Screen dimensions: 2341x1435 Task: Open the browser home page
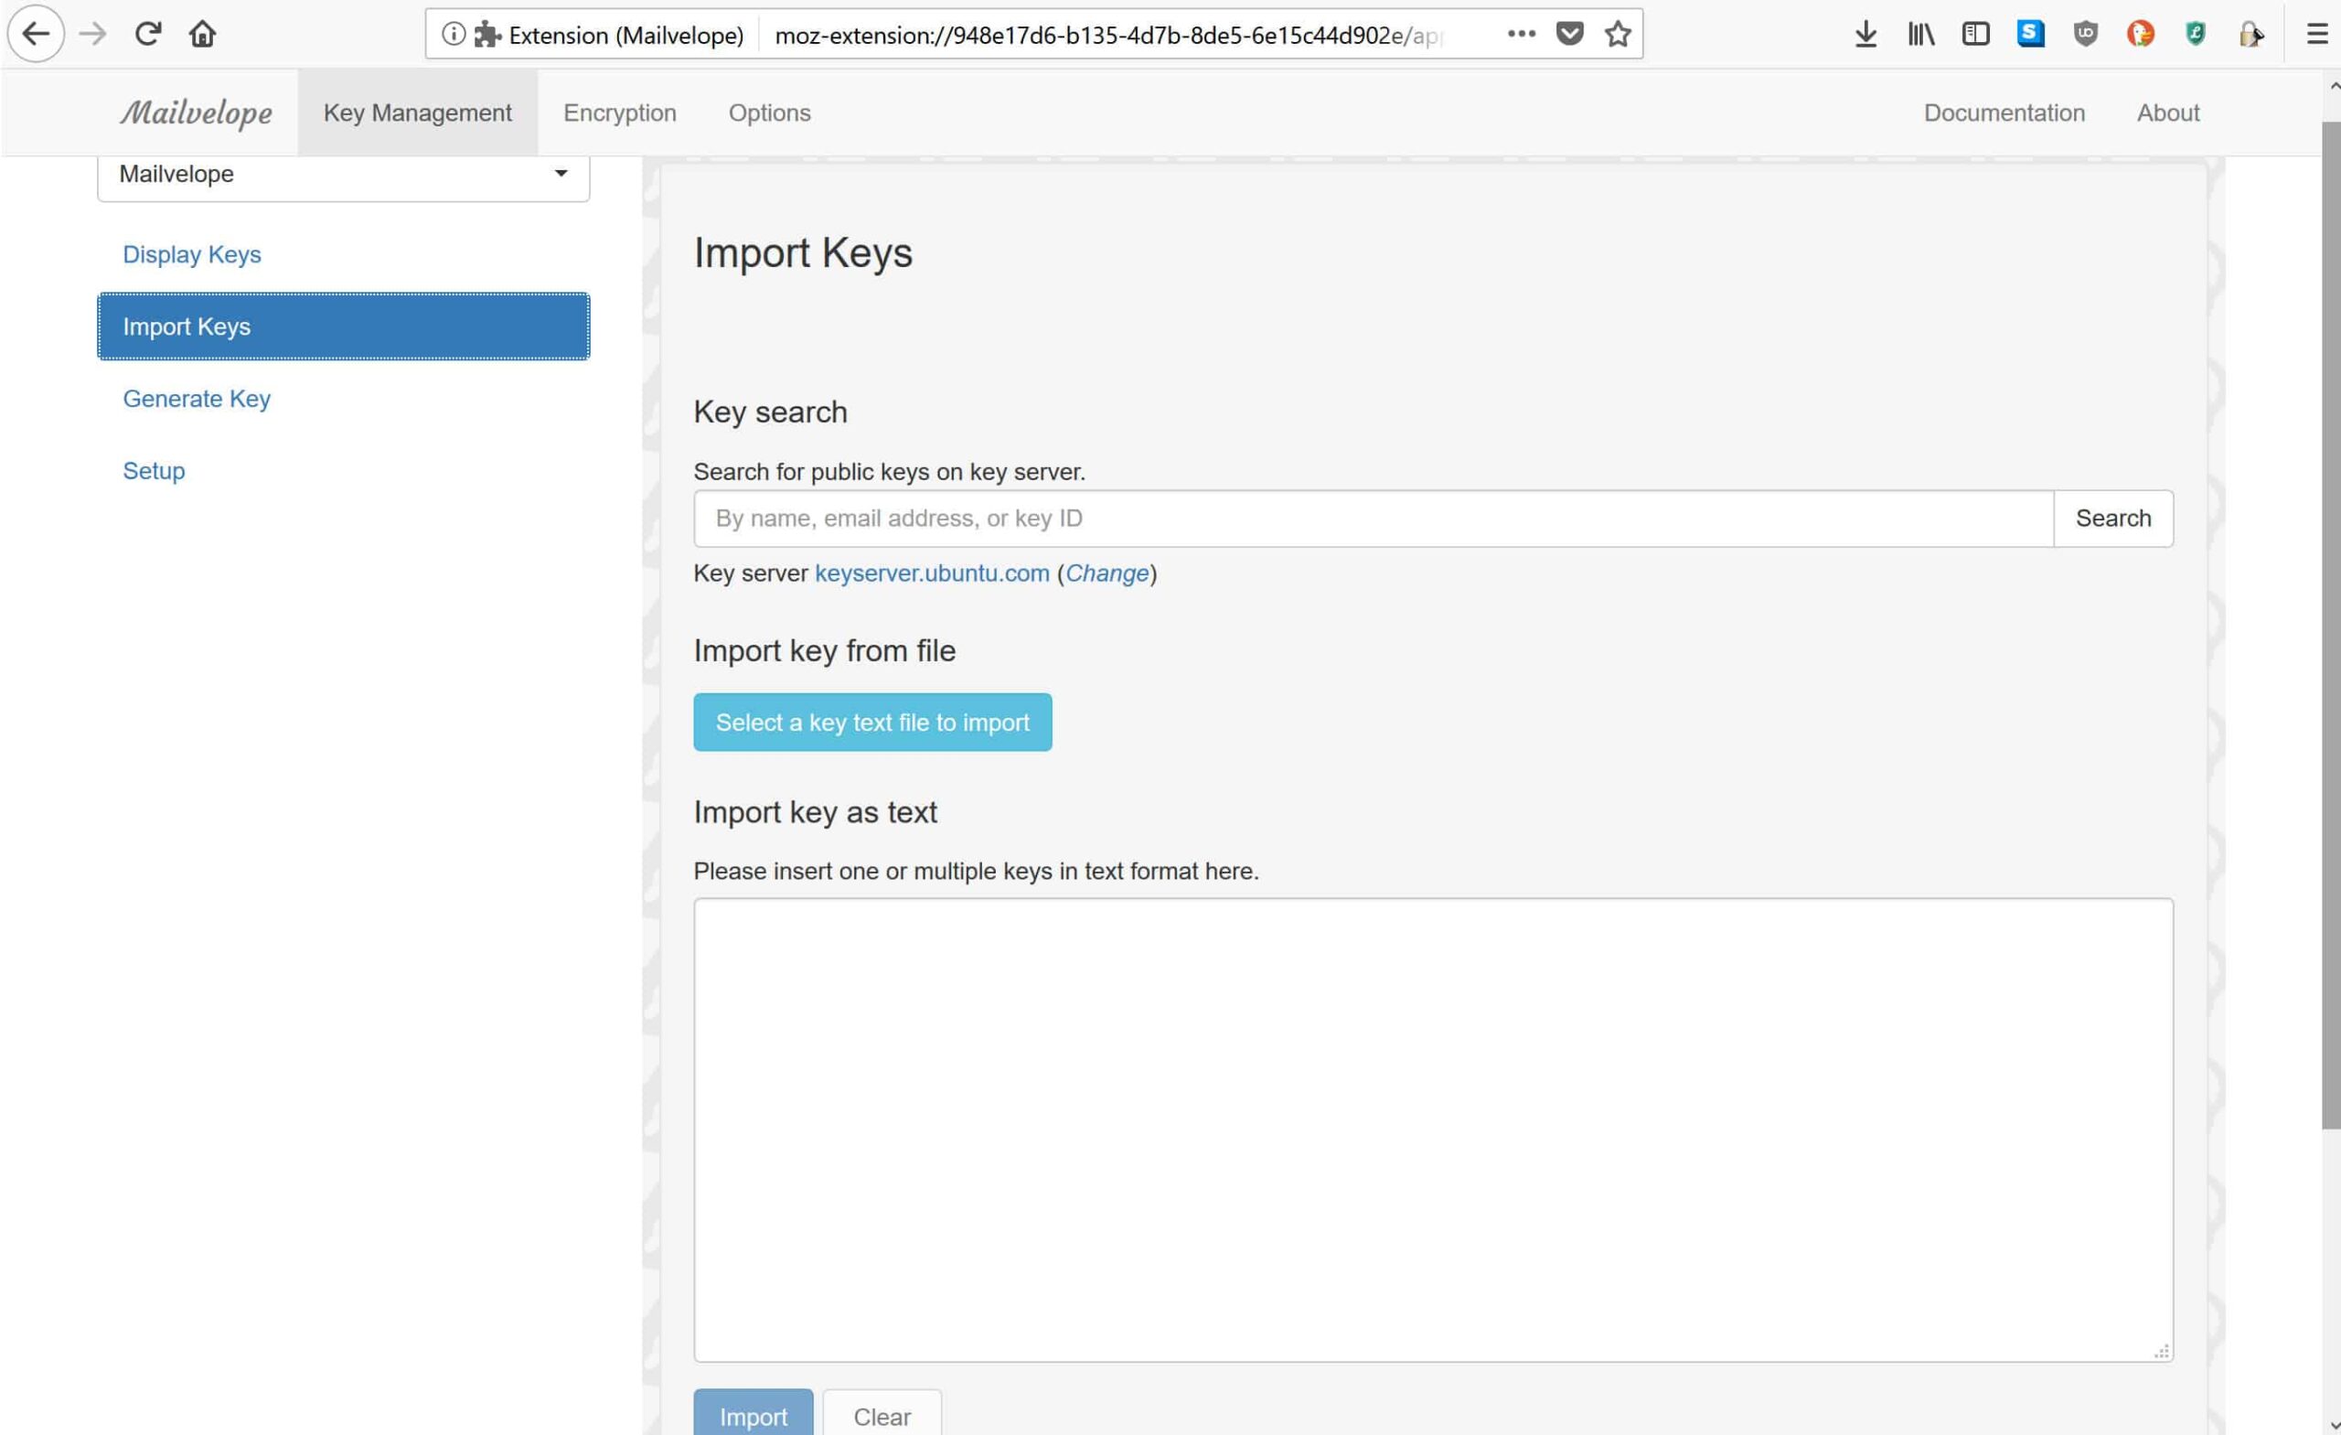(202, 34)
